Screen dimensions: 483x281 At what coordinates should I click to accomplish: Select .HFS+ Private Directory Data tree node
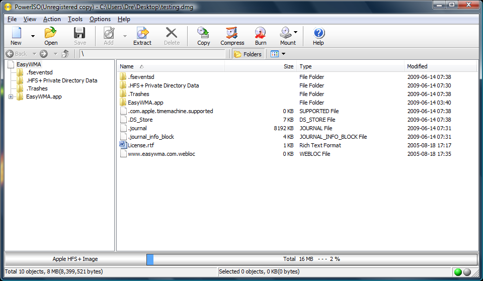[x=61, y=80]
